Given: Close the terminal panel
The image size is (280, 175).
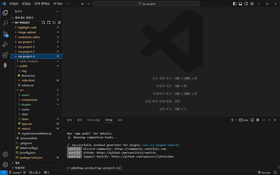Looking at the screenshot, I should [x=275, y=120].
